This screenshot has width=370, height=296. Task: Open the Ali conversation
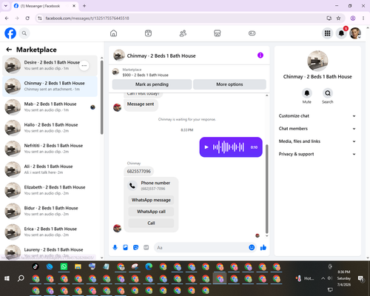tap(50, 169)
